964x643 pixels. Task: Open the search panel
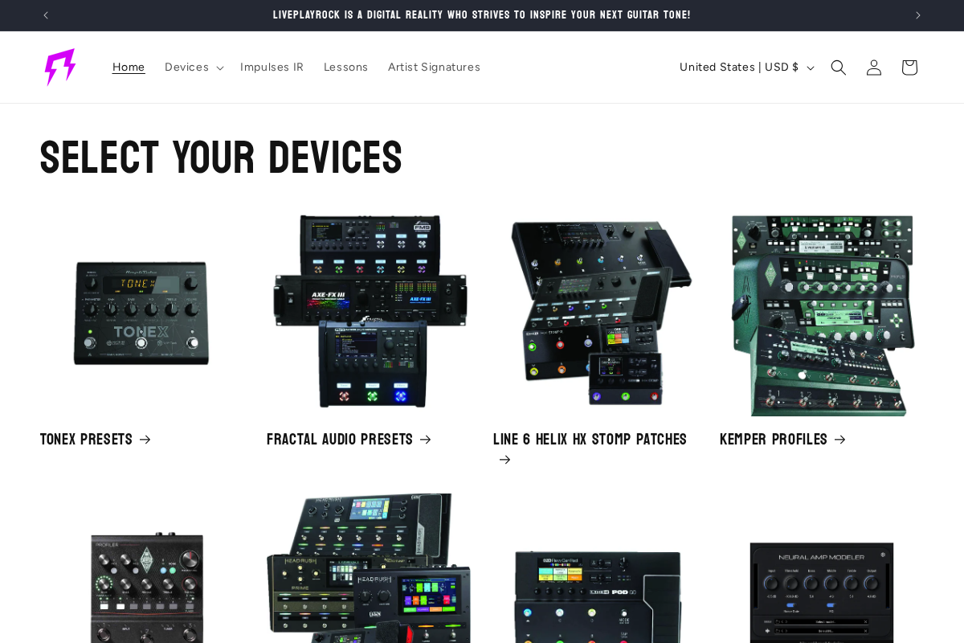coord(838,68)
